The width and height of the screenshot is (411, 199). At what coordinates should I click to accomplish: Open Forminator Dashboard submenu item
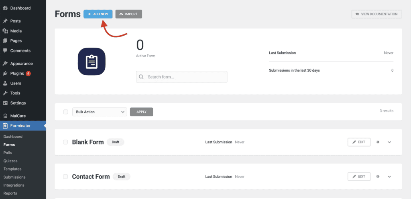[x=13, y=137]
